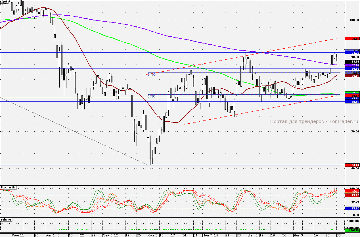Click the Data panel label

[4, 2]
